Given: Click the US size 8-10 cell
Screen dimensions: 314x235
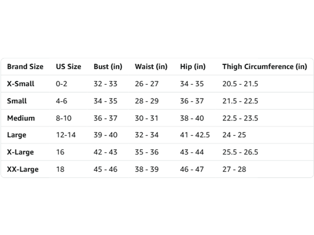Looking at the screenshot, I should click(x=64, y=118).
